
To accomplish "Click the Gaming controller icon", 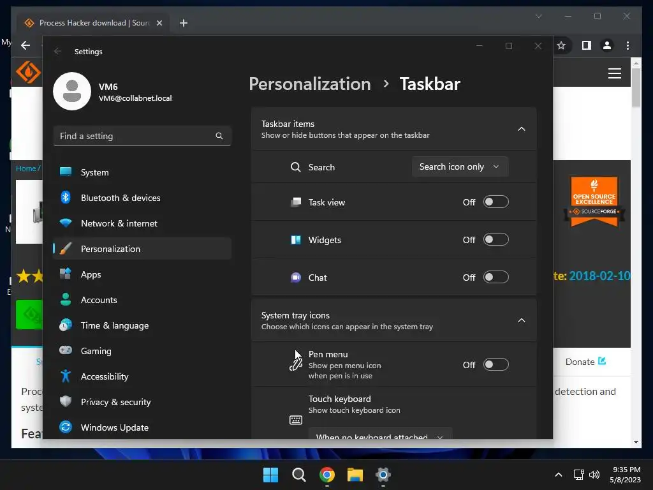I will [66, 350].
